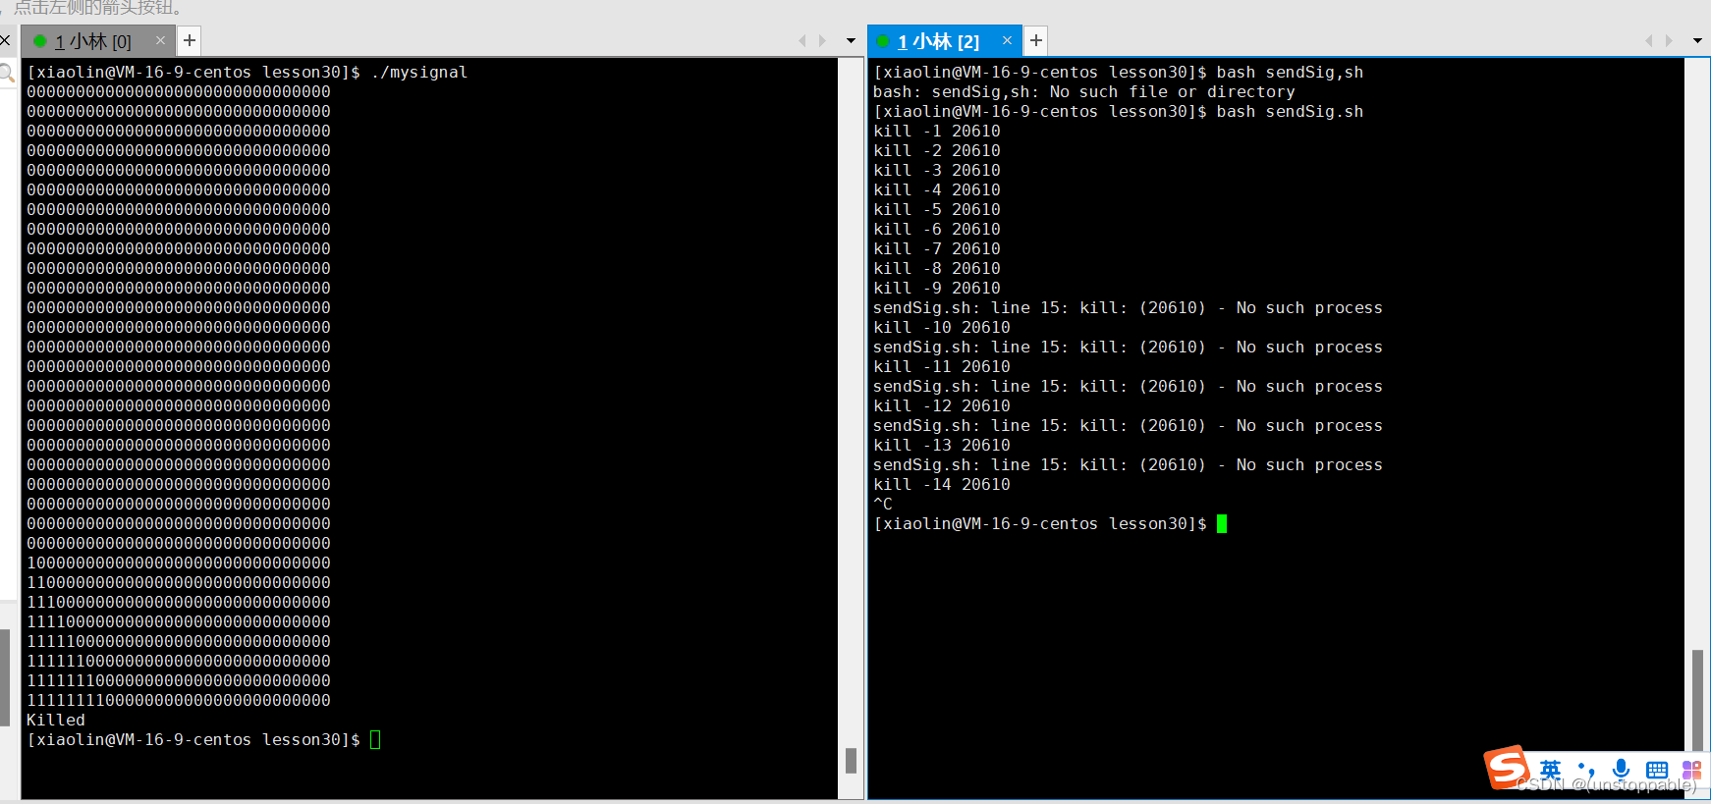Click the 'kill -2 20610' line

click(937, 150)
